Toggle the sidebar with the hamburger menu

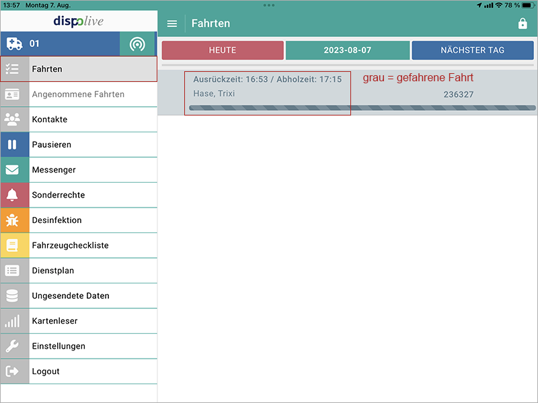click(x=172, y=23)
